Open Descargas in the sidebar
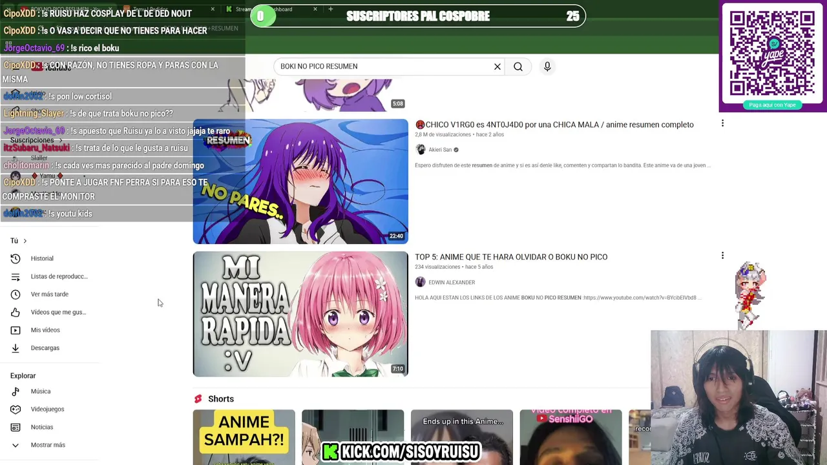 [45, 348]
